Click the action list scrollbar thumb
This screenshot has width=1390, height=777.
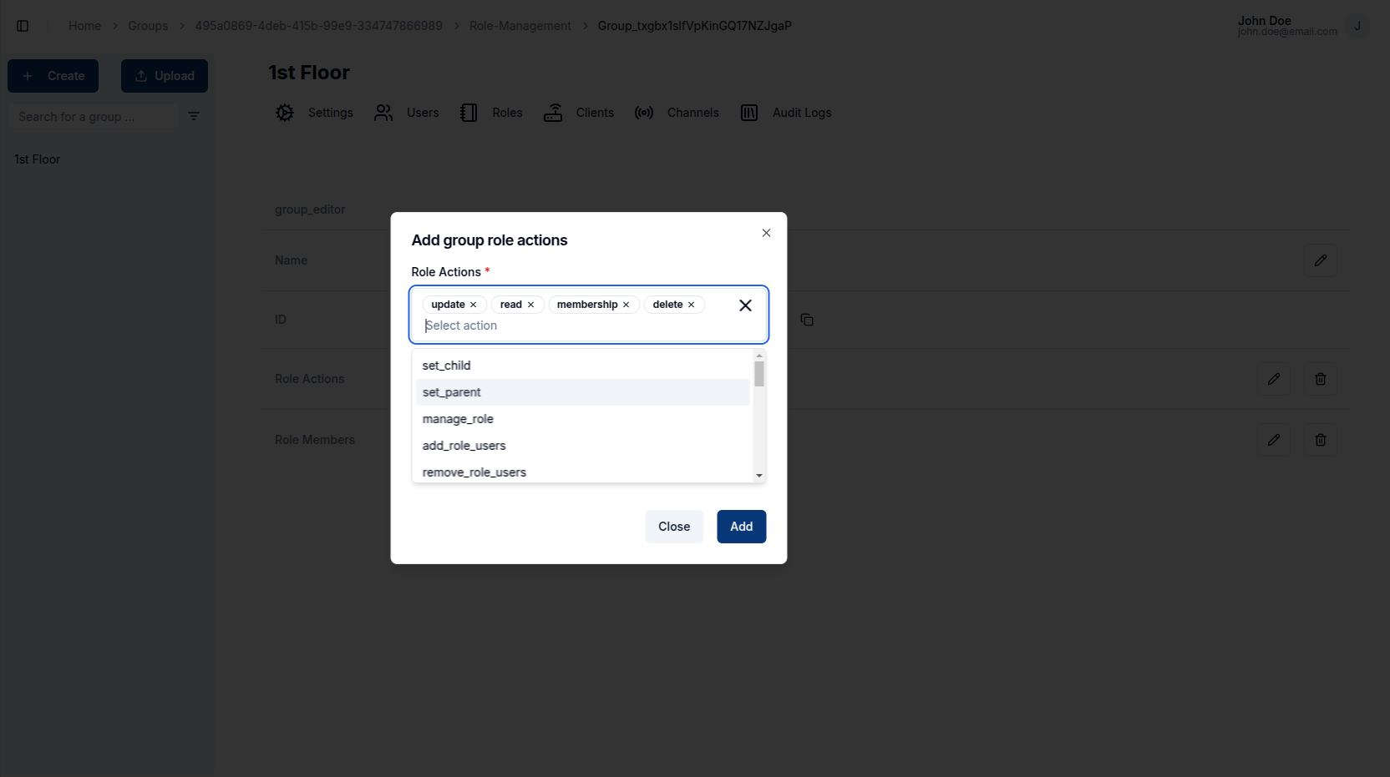(x=759, y=374)
